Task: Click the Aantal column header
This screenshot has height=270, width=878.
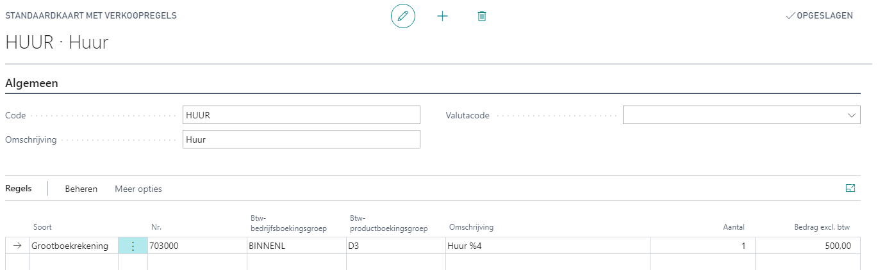Action: click(733, 227)
